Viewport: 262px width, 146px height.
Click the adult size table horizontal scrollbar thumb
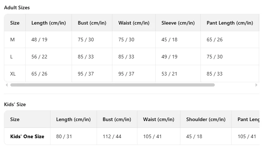tap(112, 85)
